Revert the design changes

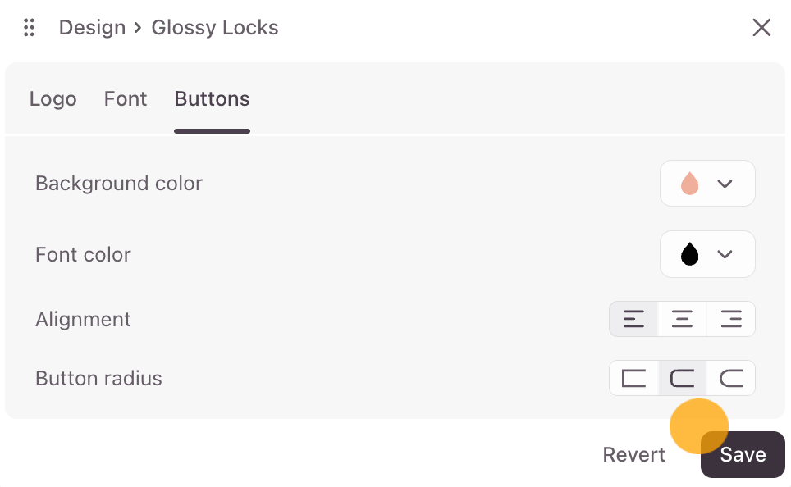tap(633, 455)
